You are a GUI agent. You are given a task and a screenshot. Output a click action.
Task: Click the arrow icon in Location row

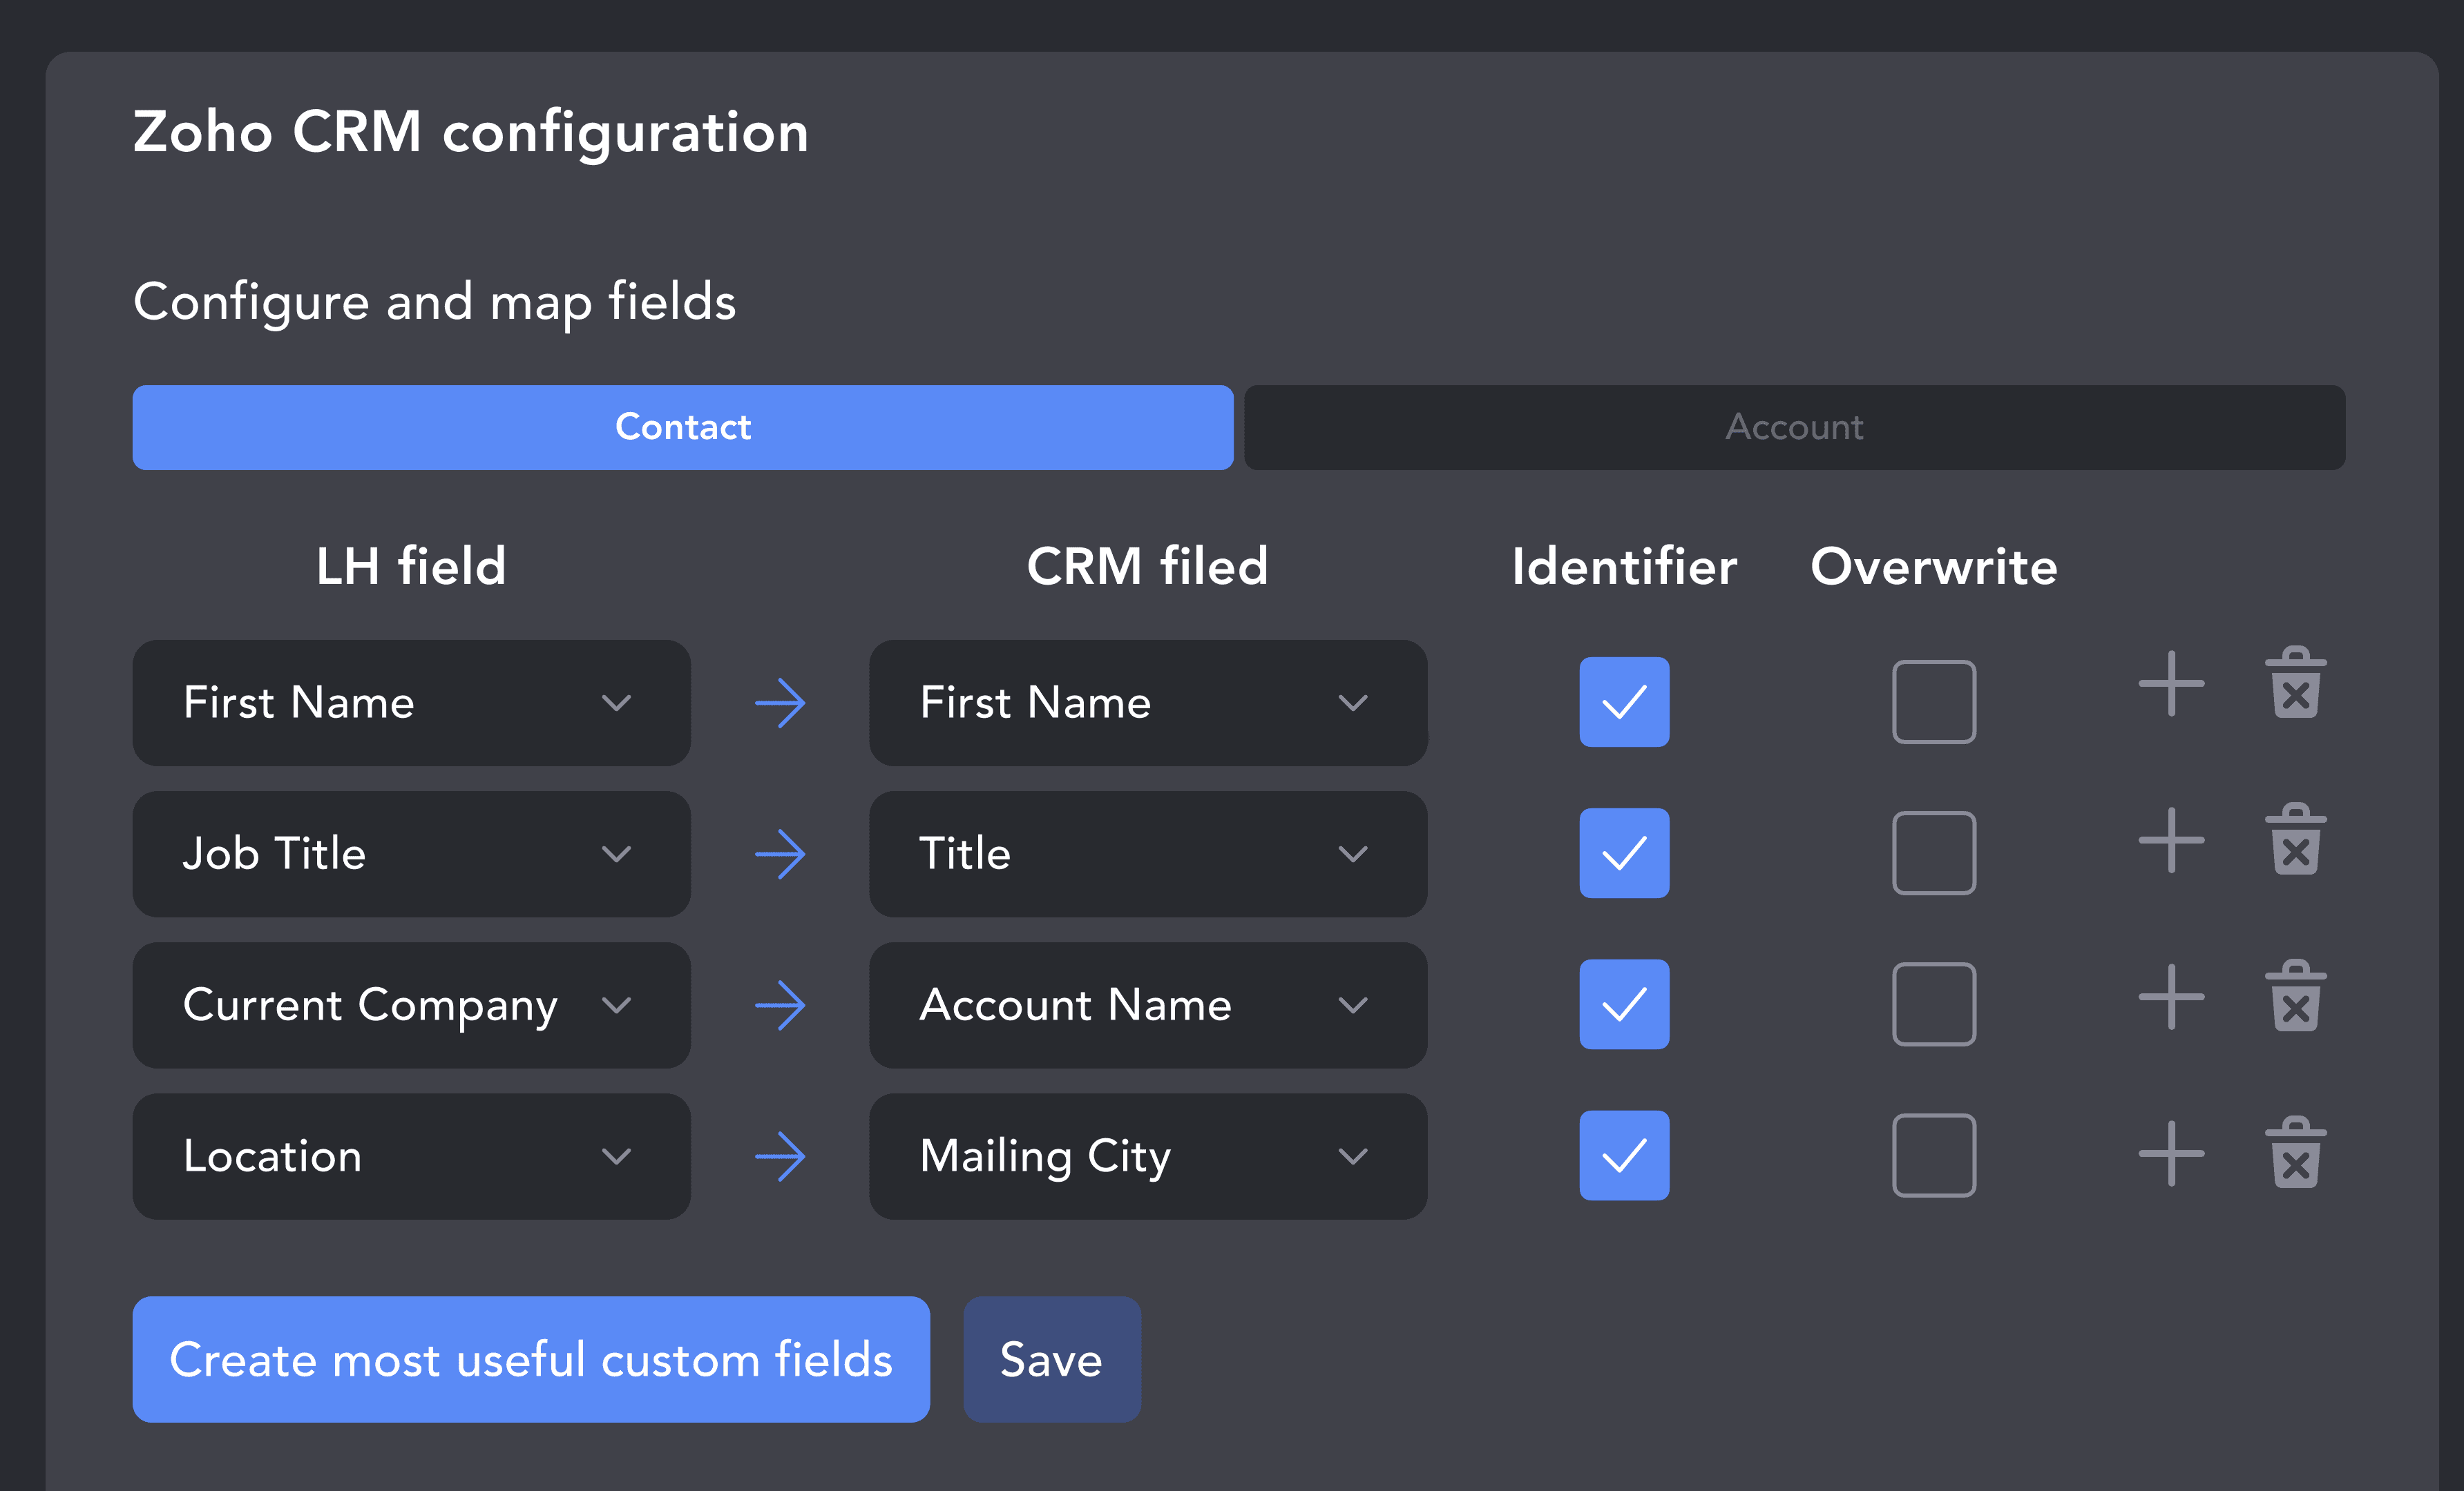coord(780,1156)
